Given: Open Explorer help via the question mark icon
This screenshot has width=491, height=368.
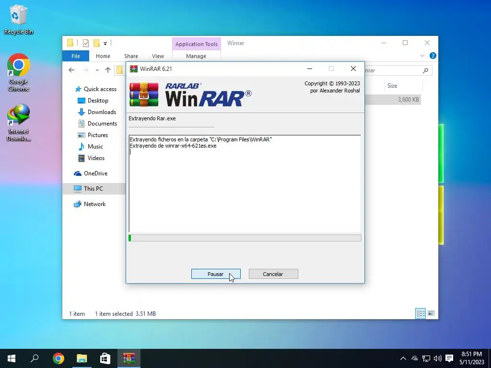Looking at the screenshot, I should [x=433, y=56].
